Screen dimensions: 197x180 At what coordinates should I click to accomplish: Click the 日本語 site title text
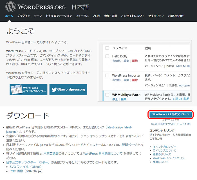(x=80, y=7)
